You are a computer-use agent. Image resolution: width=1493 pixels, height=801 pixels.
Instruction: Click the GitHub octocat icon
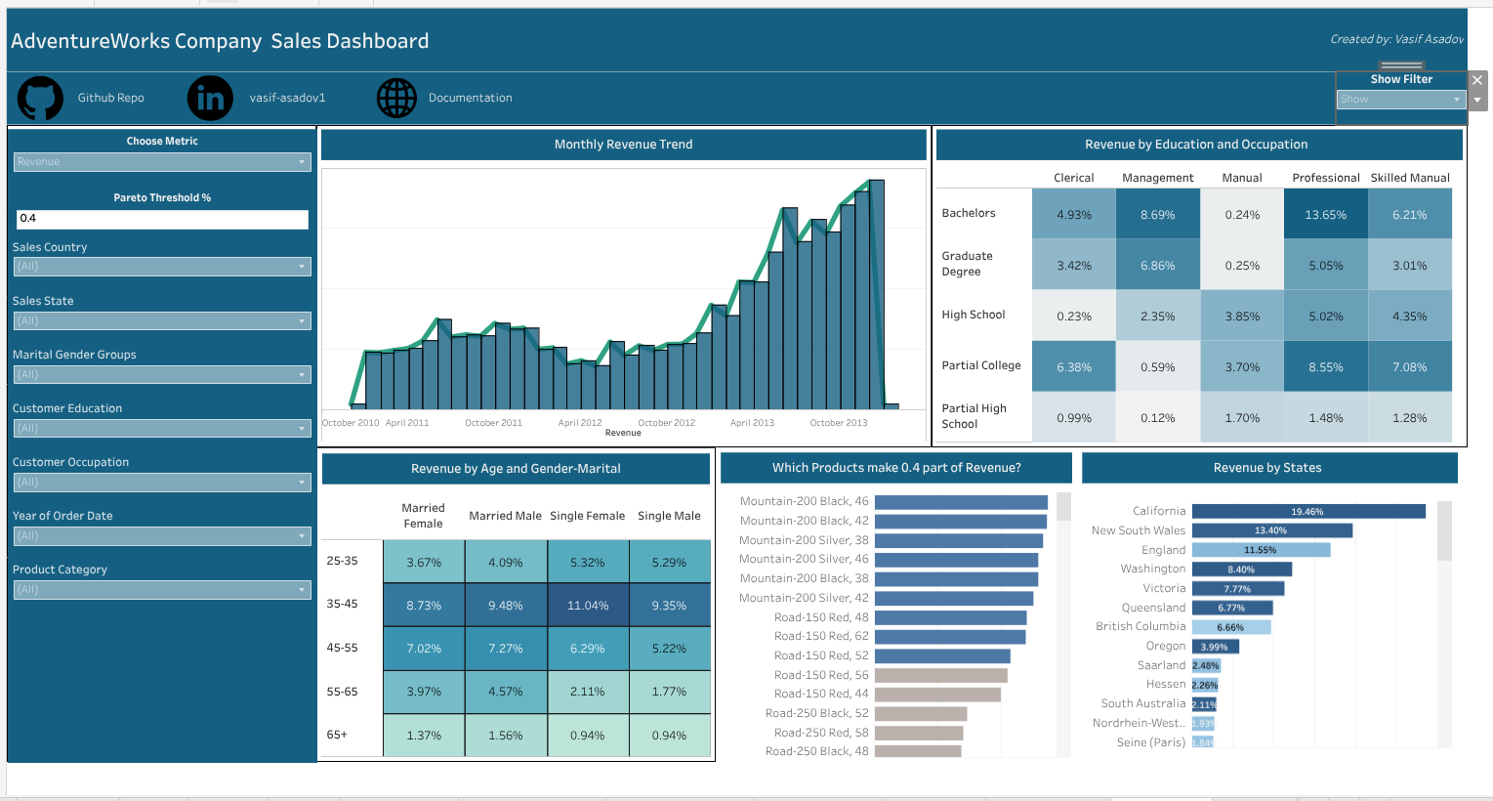pyautogui.click(x=40, y=98)
